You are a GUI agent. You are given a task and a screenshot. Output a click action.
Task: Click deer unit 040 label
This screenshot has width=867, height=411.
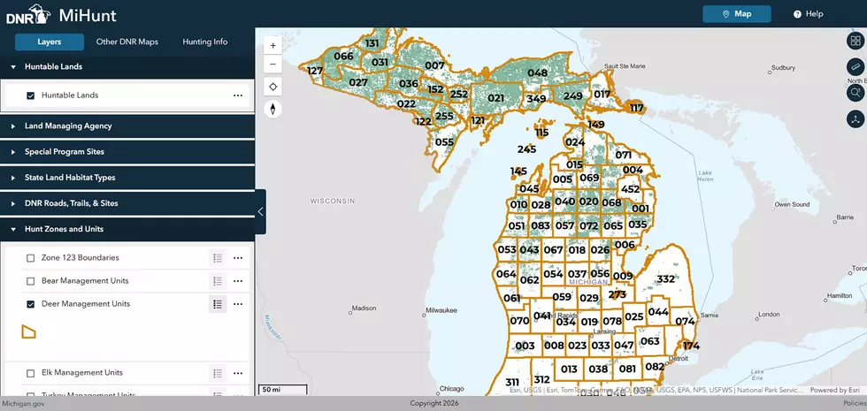click(x=564, y=202)
